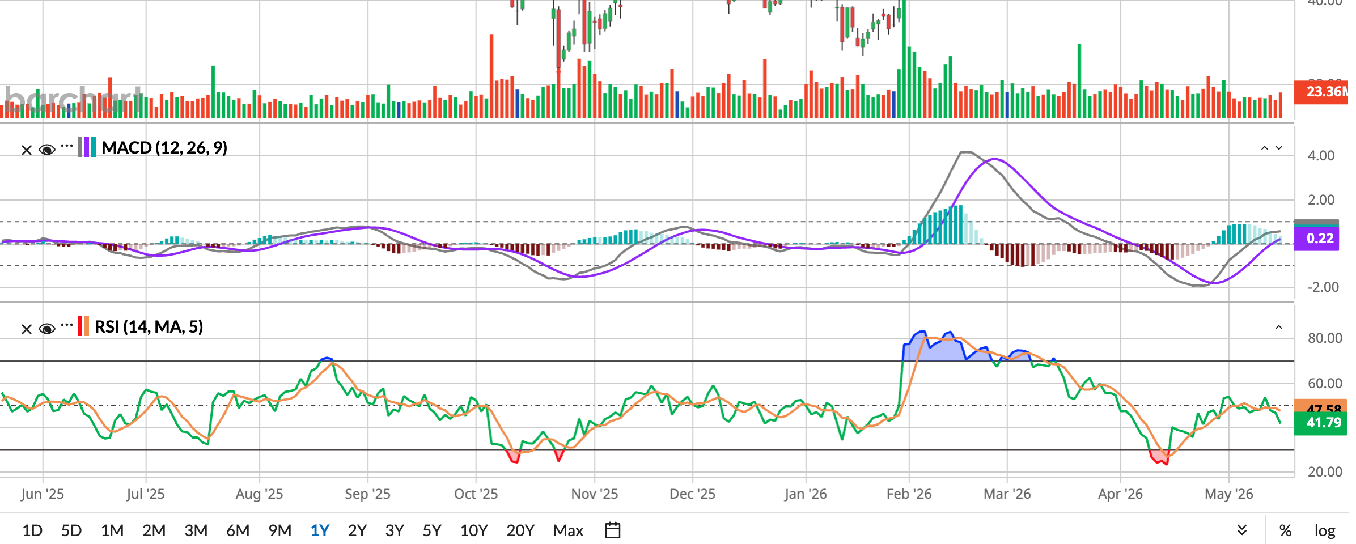Remove the RSI indicator with its X icon
1356x544 pixels.
click(x=26, y=329)
